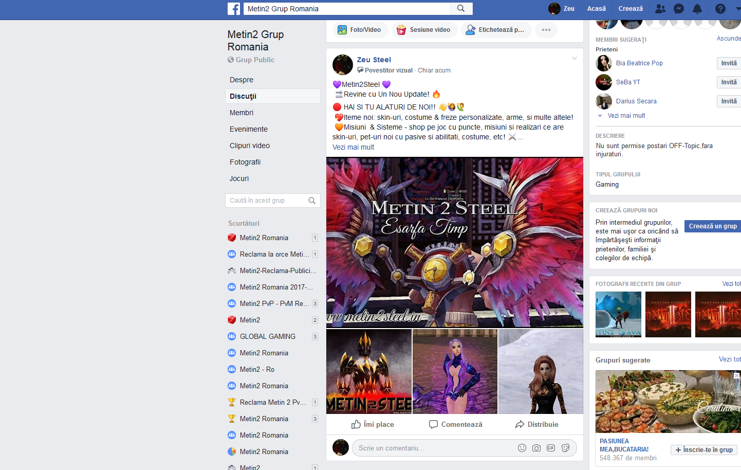Click Vezi tot for suggested groups
741x470 pixels.
click(730, 359)
